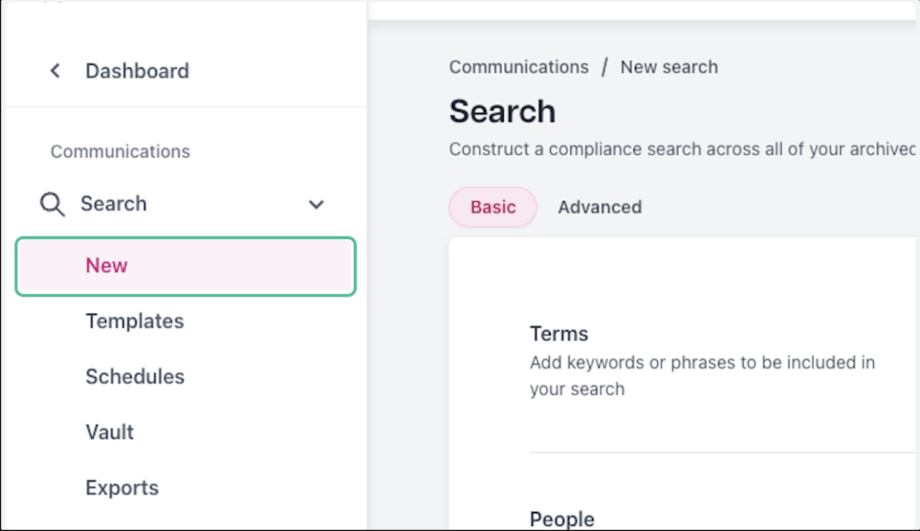Open the Exports page
The width and height of the screenshot is (920, 531).
click(x=122, y=488)
